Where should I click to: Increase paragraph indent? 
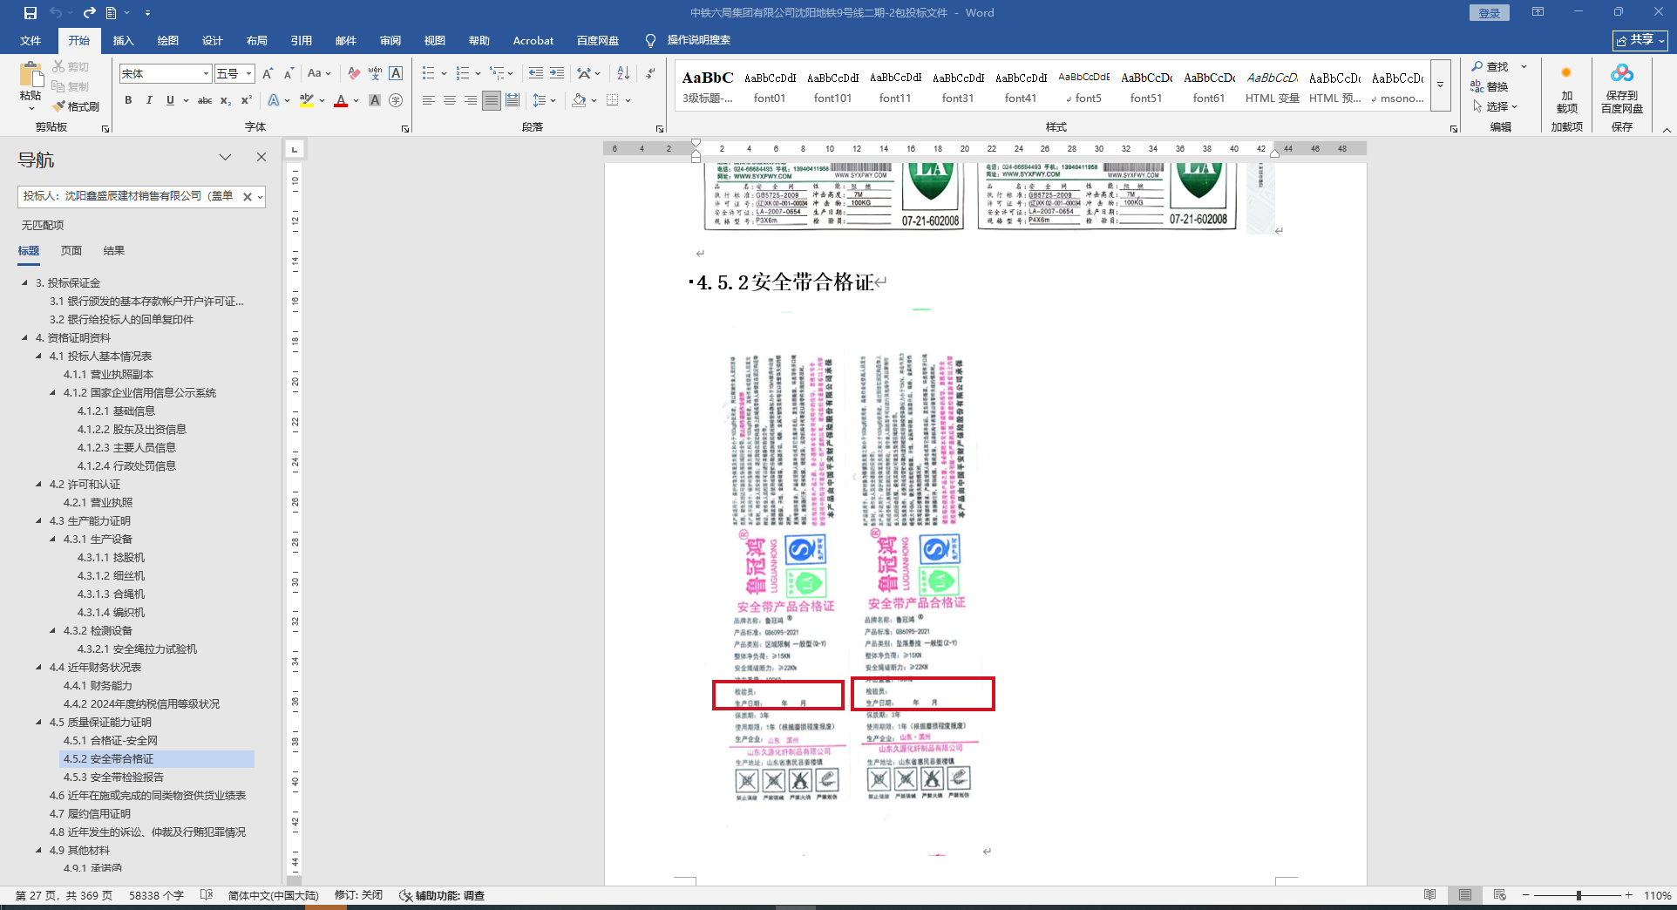pos(557,73)
